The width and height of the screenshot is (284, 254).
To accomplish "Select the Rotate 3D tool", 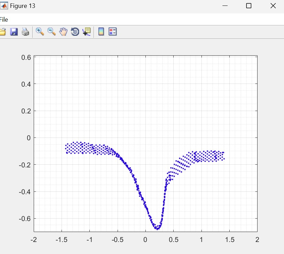I will tap(75, 32).
